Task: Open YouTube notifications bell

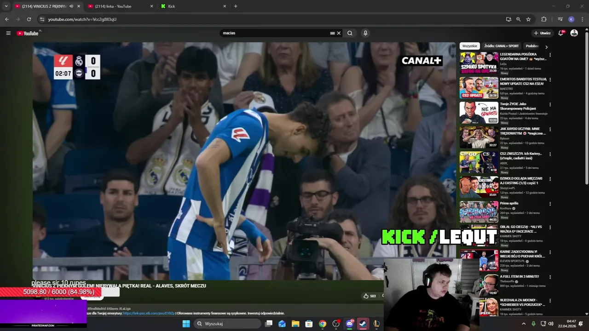Action: (x=561, y=33)
